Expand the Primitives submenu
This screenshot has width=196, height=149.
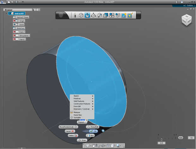click(x=82, y=99)
